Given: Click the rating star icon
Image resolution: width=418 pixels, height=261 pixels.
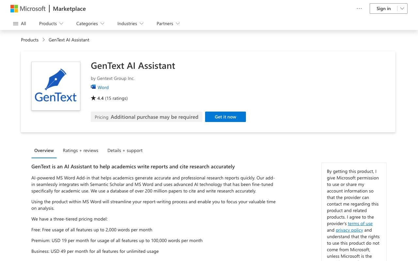Looking at the screenshot, I should coord(93,98).
